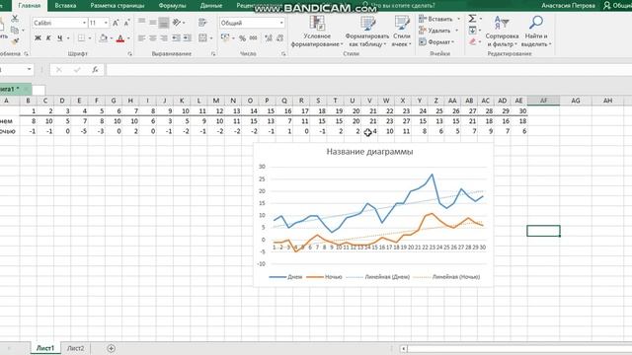The height and width of the screenshot is (355, 632).
Task: Add new sheet with plus icon
Action: [111, 348]
